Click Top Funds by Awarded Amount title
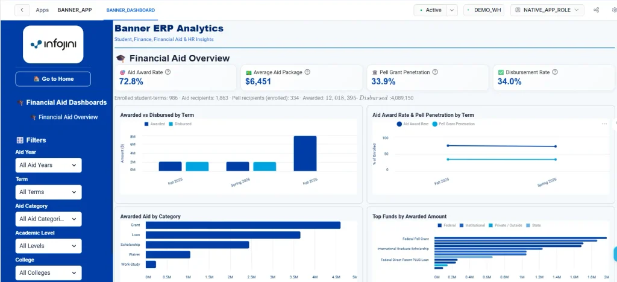617x282 pixels. coord(409,216)
